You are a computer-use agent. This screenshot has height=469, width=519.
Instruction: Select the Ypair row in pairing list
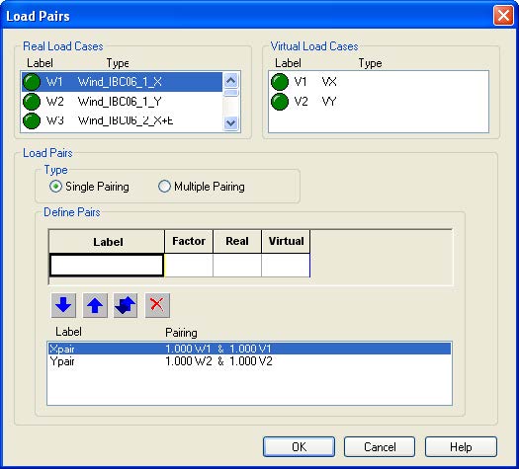point(249,361)
